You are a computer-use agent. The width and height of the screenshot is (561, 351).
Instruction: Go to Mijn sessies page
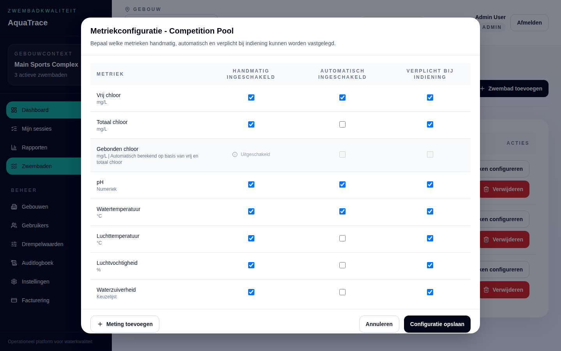click(x=44, y=129)
